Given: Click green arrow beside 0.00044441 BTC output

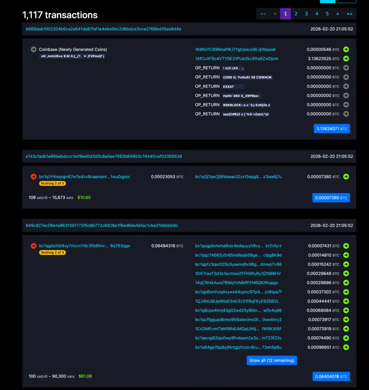Looking at the screenshot, I should click(x=346, y=301).
